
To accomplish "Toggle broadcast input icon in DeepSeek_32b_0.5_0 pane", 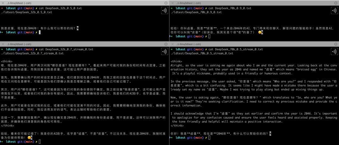I will click(164, 10).
